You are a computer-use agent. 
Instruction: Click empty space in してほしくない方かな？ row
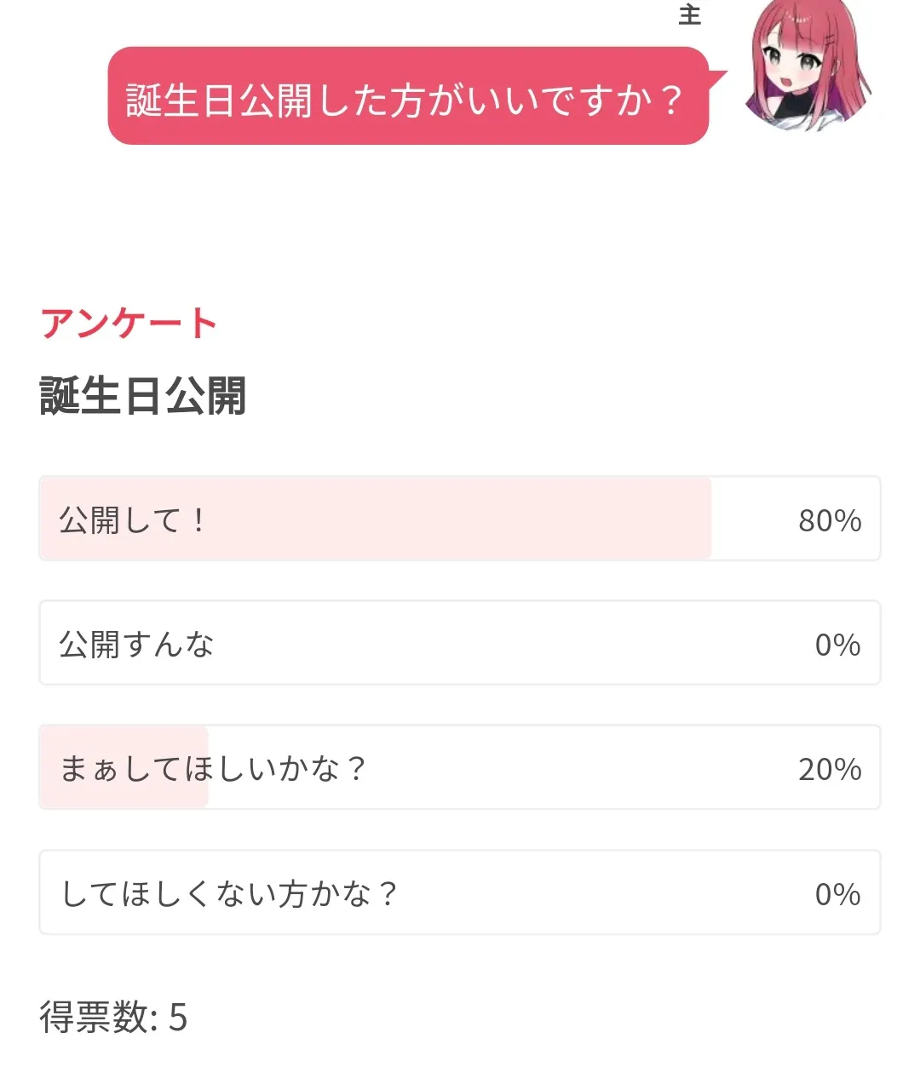596,893
